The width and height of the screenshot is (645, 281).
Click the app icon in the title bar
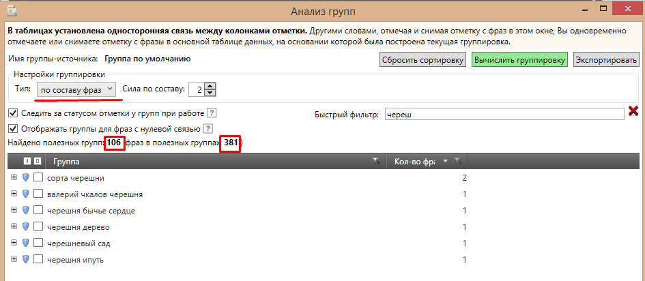pyautogui.click(x=12, y=11)
